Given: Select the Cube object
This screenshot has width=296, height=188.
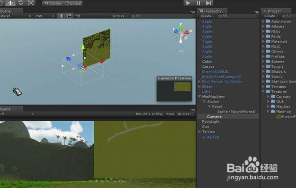Looking at the screenshot, I should pos(207,62).
